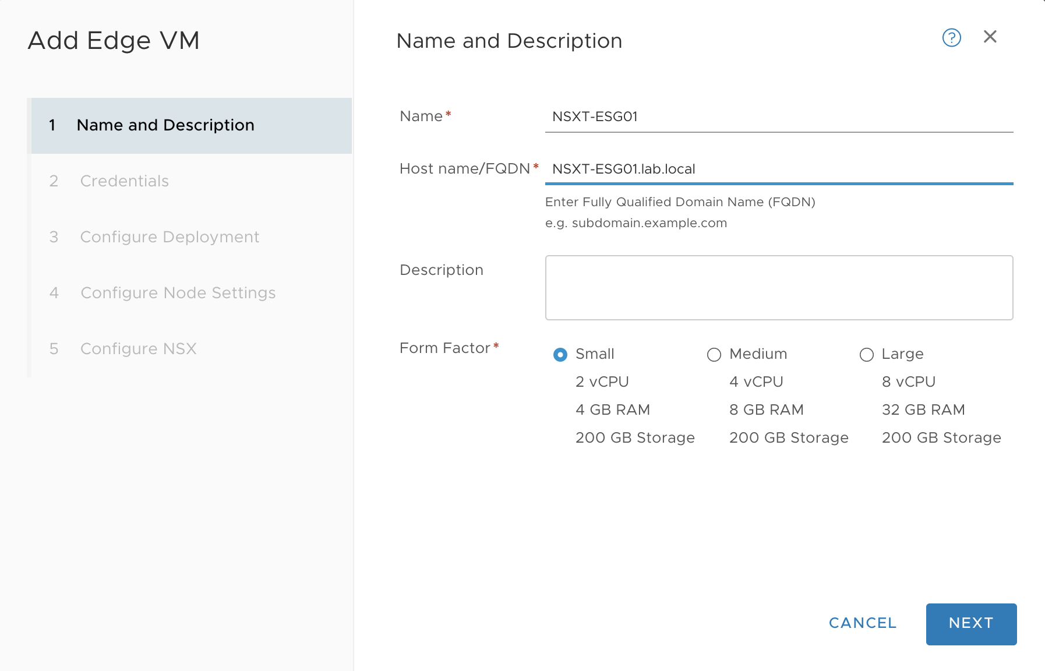Viewport: 1045px width, 671px height.
Task: Go to step 1 Name and Description
Action: (x=192, y=126)
